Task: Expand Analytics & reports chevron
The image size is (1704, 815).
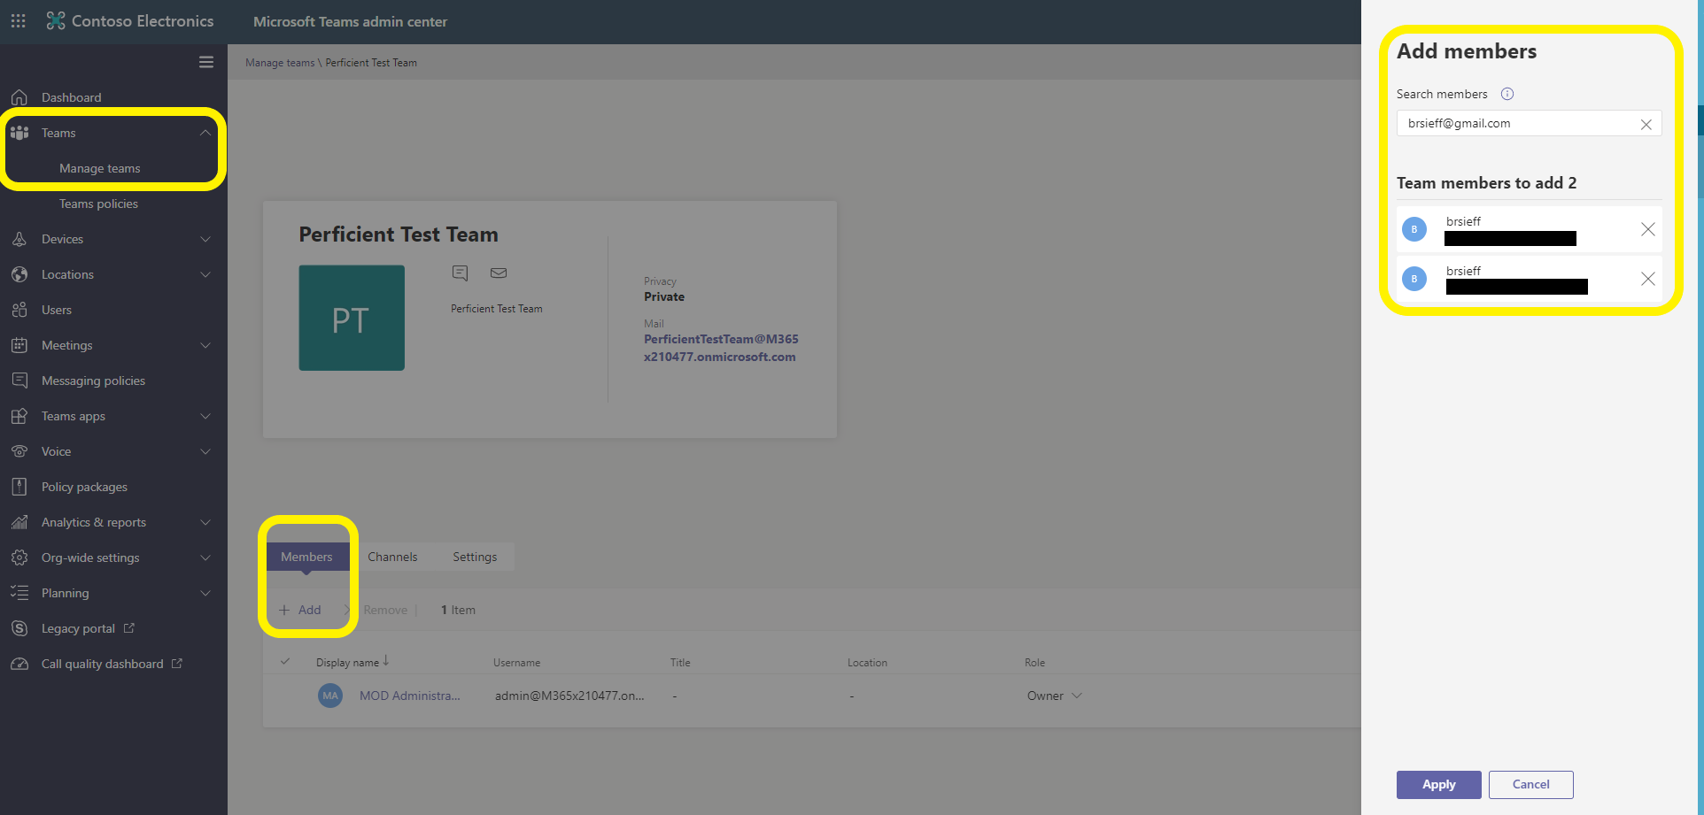Action: pos(205,522)
